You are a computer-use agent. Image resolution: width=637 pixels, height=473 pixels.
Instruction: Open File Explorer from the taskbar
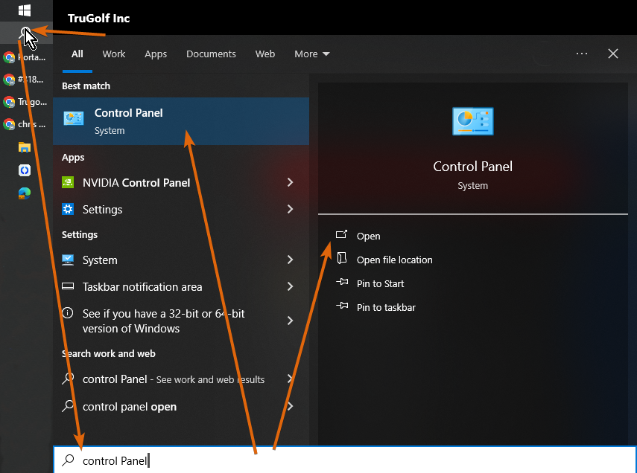pos(25,147)
